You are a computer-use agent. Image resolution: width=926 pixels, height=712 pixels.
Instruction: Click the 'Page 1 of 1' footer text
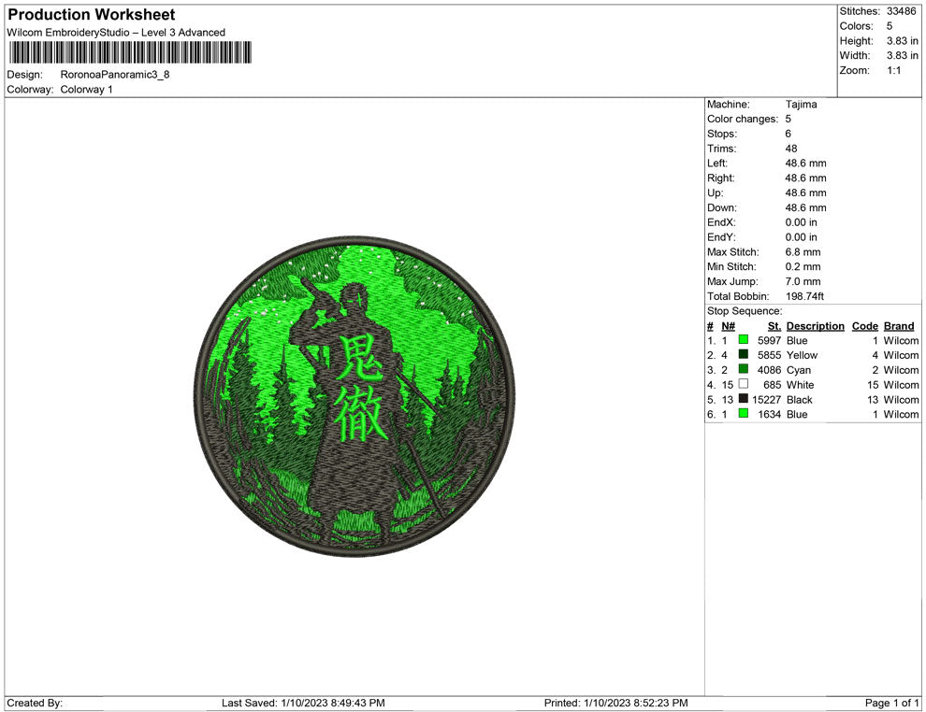click(891, 703)
